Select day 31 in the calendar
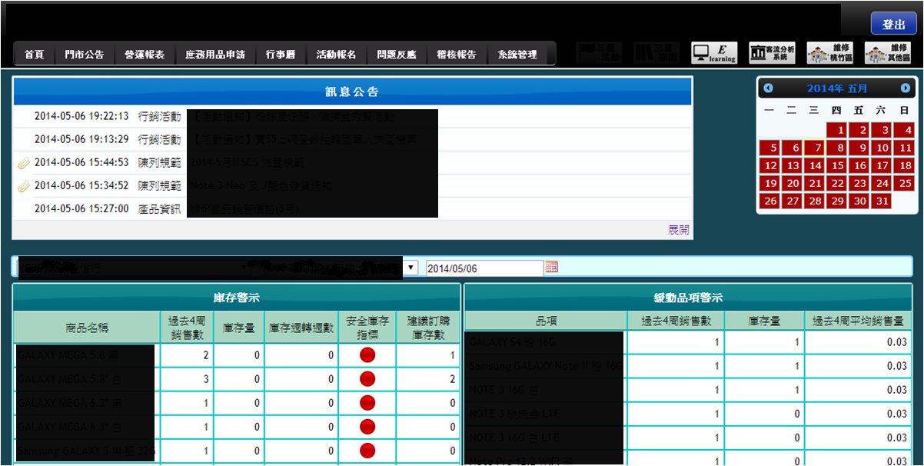This screenshot has width=924, height=466. pos(882,201)
